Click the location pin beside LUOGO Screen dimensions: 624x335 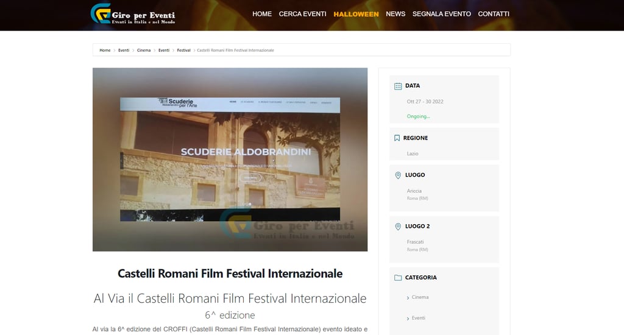(x=398, y=175)
